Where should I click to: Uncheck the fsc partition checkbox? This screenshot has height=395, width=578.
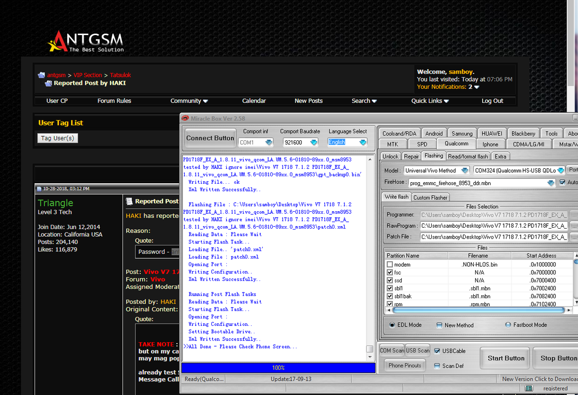[x=390, y=272]
